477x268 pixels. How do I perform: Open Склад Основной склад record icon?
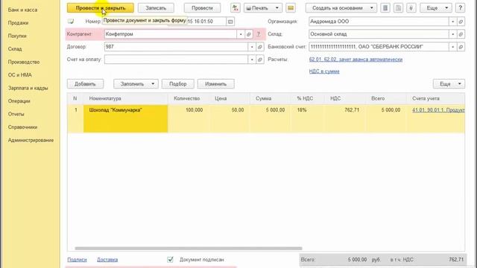coord(461,34)
